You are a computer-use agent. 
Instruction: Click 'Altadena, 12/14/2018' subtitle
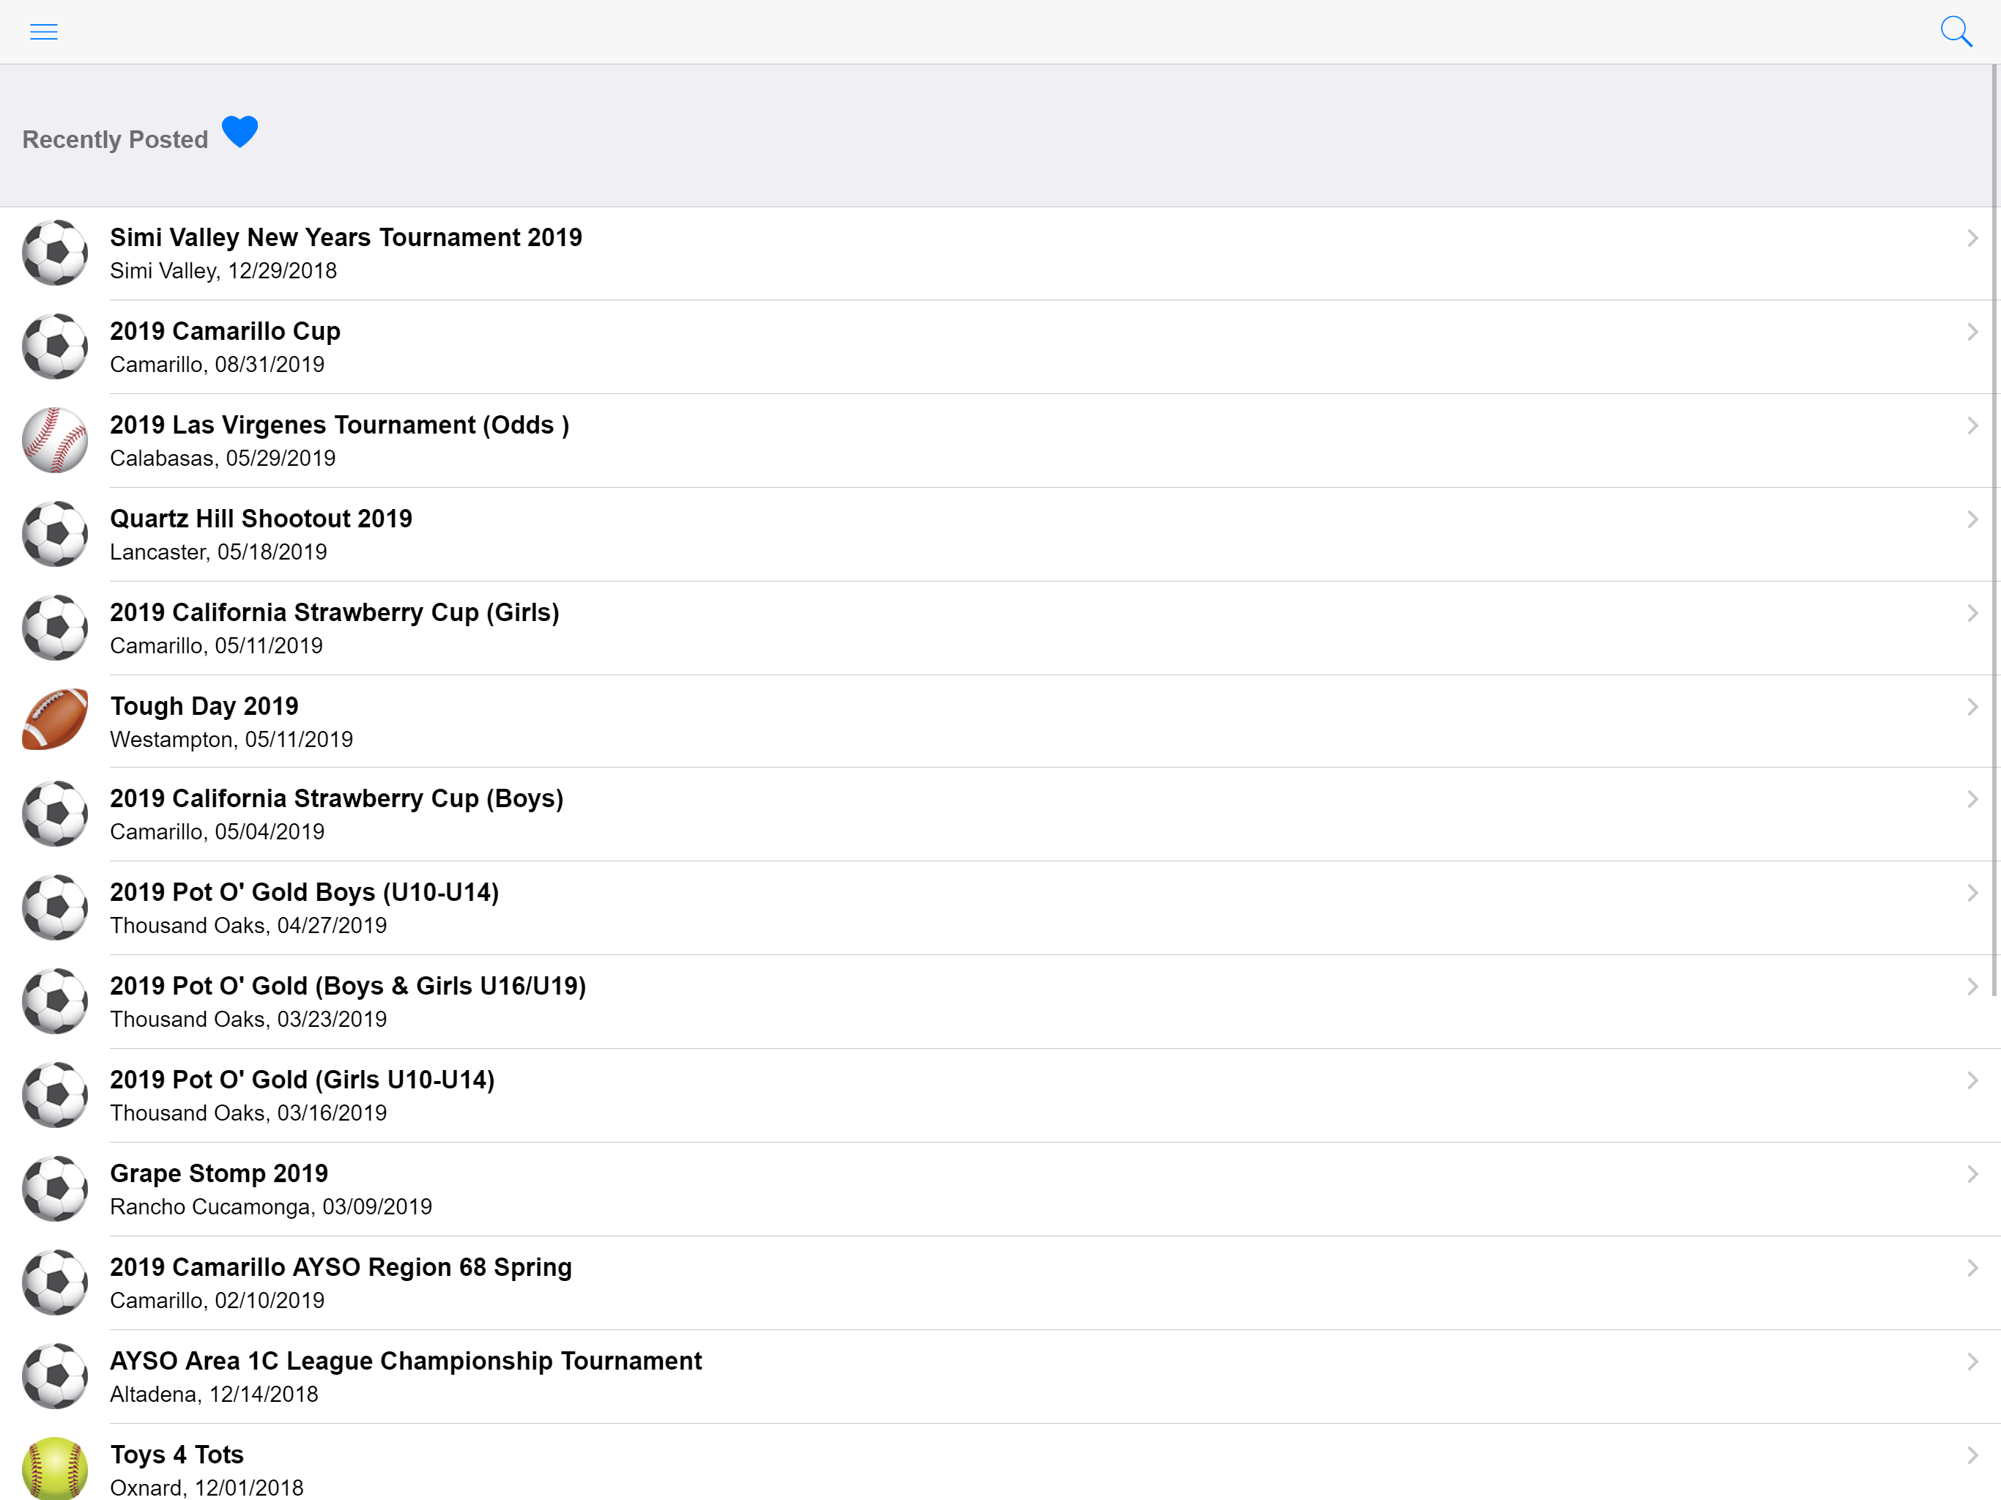pos(213,1394)
